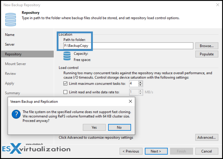
Task: Go back with < Previous
Action: (x=131, y=151)
